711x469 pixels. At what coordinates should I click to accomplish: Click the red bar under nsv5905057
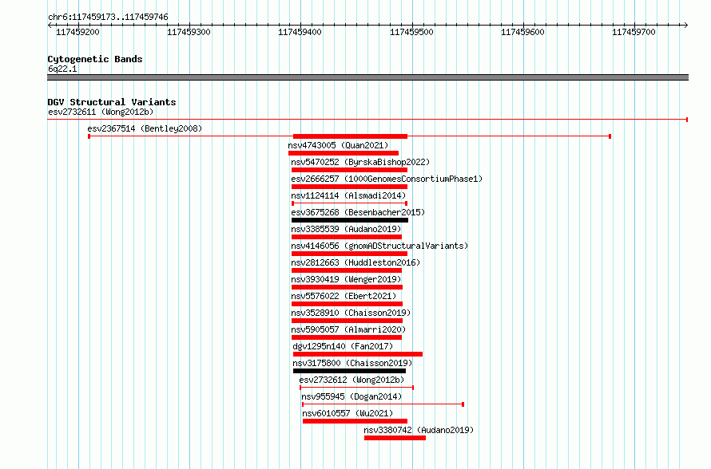[347, 337]
